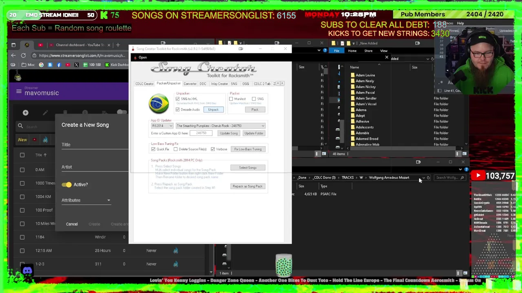522x293 pixels.
Task: Switch to DDC tab
Action: coord(203,84)
